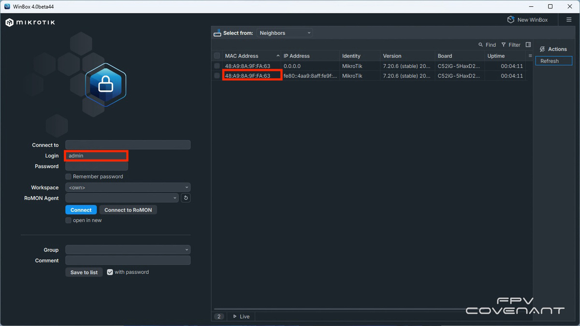Check the select-all checkbox in table header
The image size is (580, 326).
click(x=217, y=56)
